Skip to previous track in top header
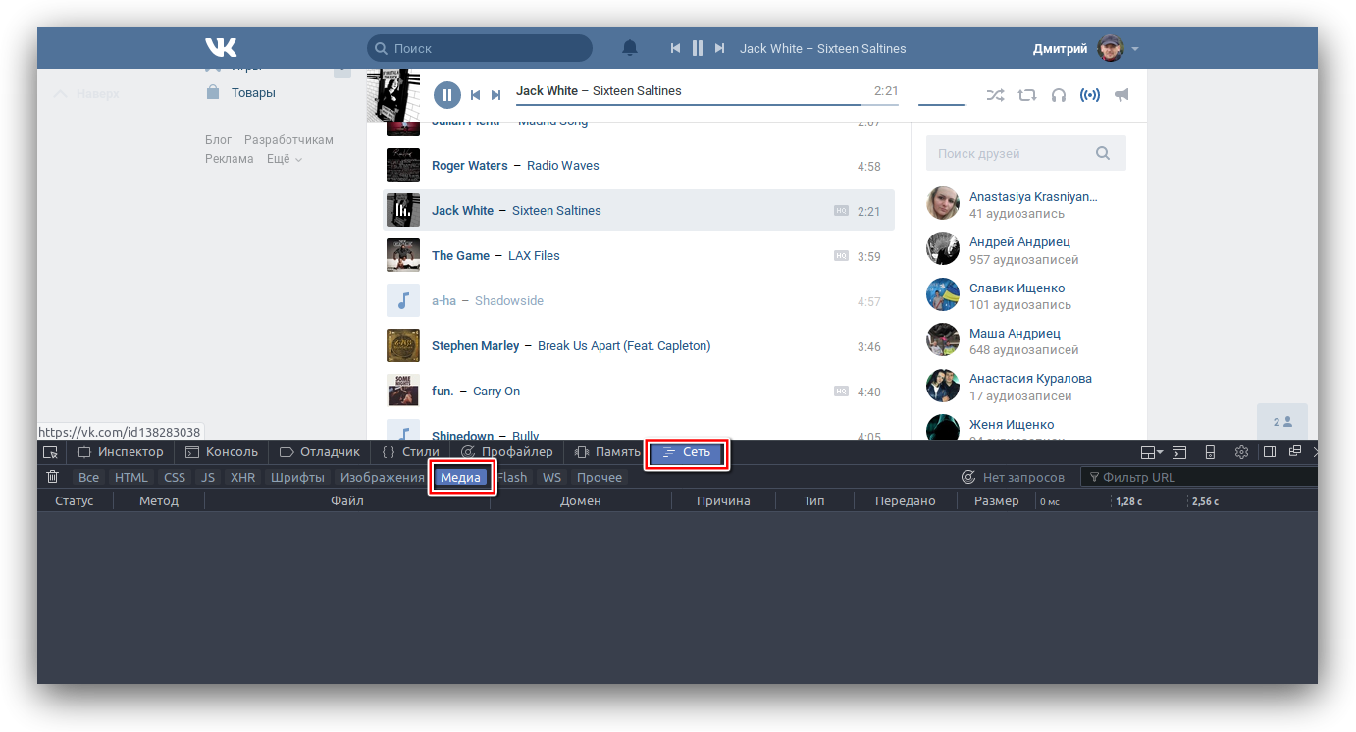Screen dimensions: 1356x732 point(675,48)
